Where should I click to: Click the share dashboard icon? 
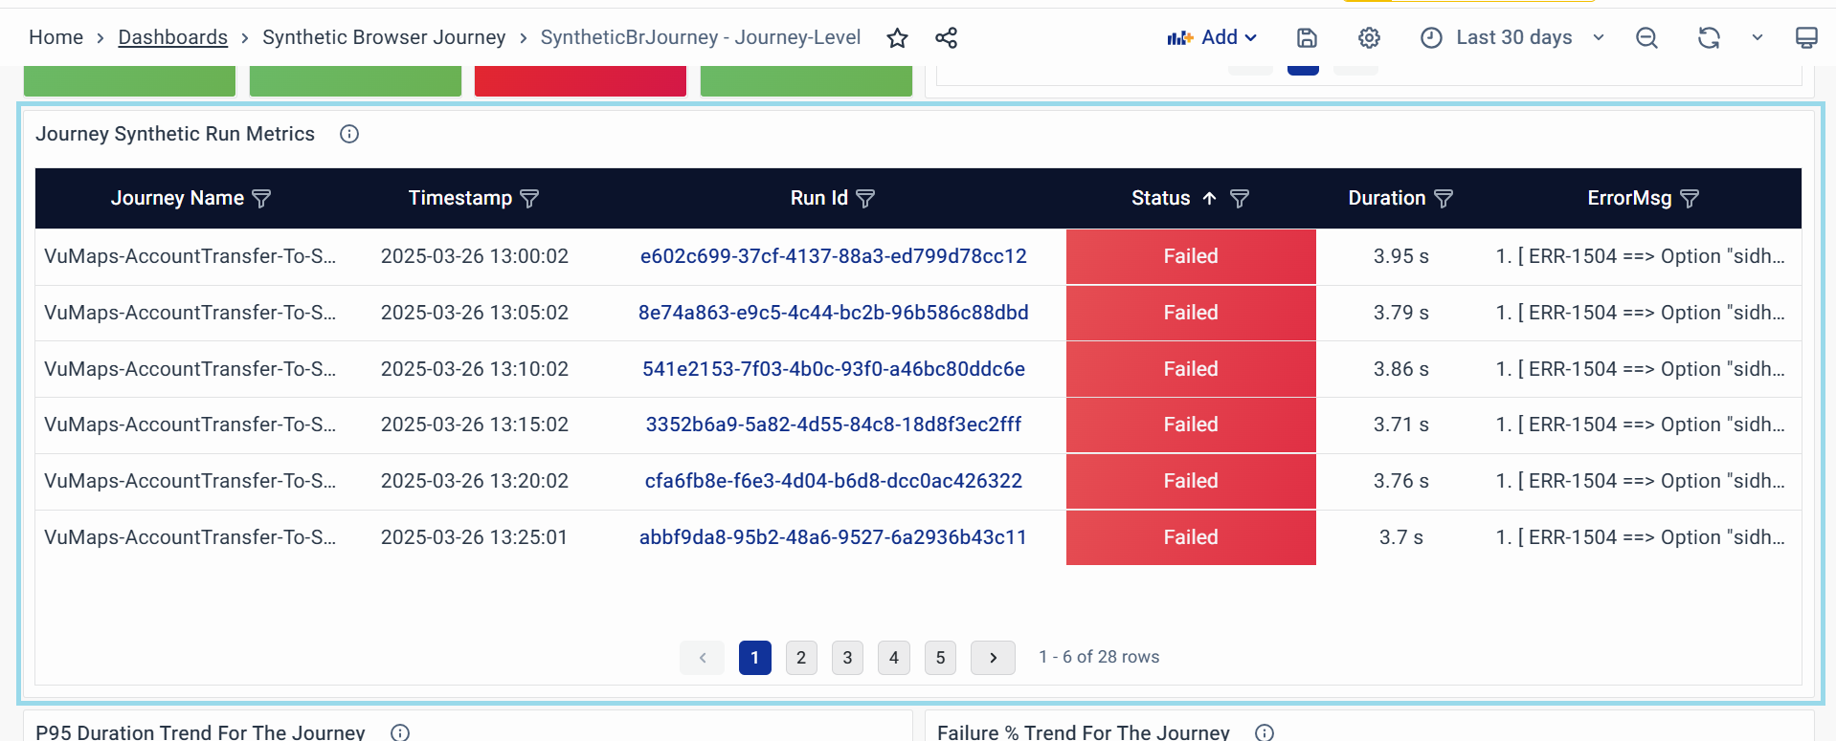pyautogui.click(x=946, y=38)
